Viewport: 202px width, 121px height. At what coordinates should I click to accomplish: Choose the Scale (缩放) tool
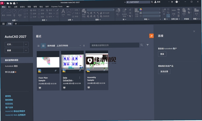[x=41, y=17]
